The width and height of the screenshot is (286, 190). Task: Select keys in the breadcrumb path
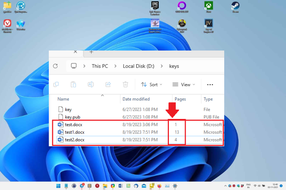[x=174, y=66]
